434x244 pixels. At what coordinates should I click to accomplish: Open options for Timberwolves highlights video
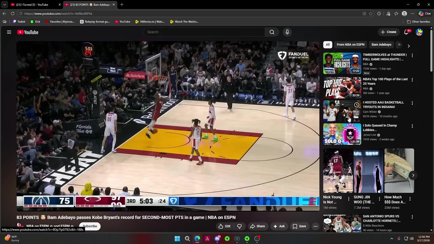pos(412,55)
